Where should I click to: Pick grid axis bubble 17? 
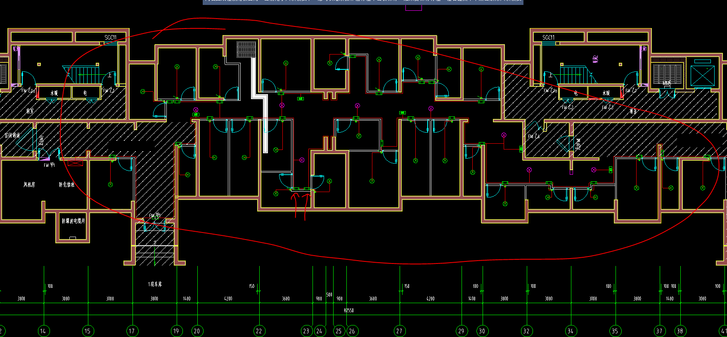pyautogui.click(x=132, y=331)
